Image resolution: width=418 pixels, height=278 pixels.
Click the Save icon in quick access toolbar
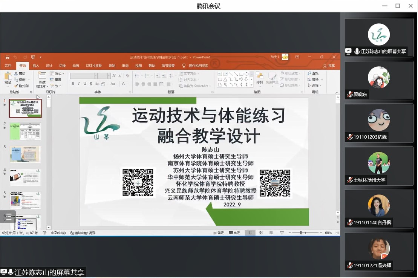tap(8, 57)
